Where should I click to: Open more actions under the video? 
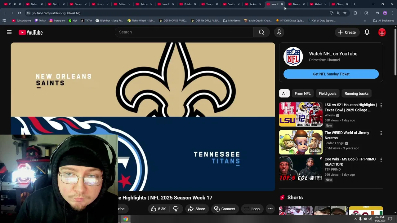270,209
